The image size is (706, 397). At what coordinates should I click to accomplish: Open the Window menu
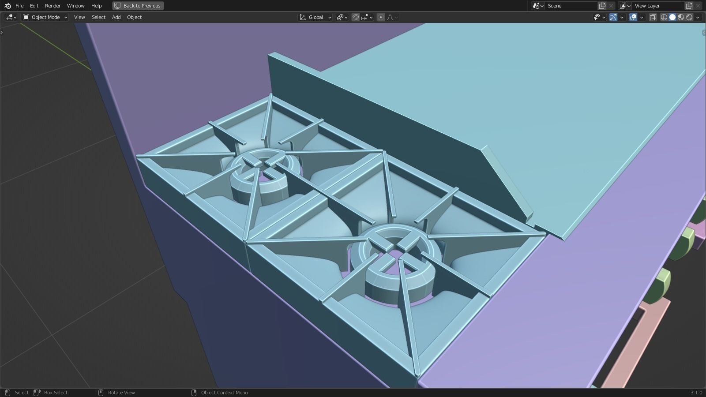[75, 6]
